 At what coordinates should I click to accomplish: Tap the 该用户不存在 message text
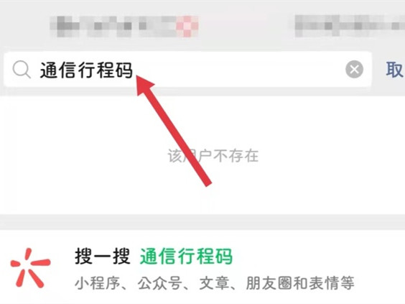[x=213, y=156]
